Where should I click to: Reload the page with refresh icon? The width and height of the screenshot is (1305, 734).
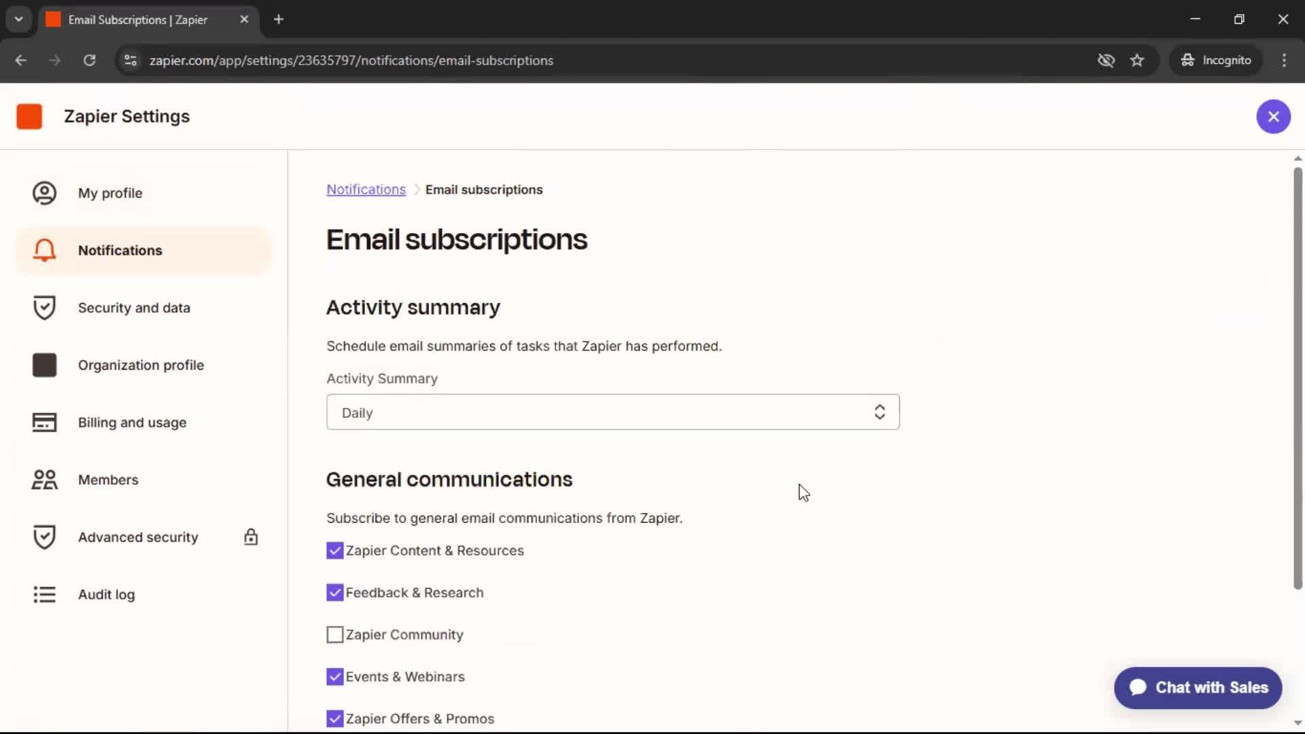(x=89, y=60)
